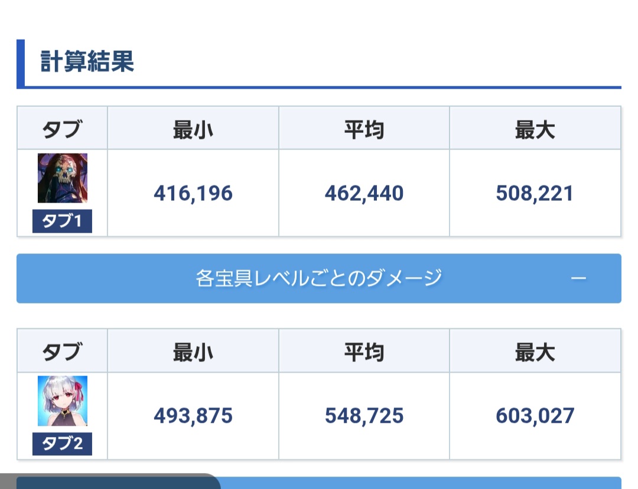
Task: Click the maximum damage value 508,221
Action: pos(535,193)
